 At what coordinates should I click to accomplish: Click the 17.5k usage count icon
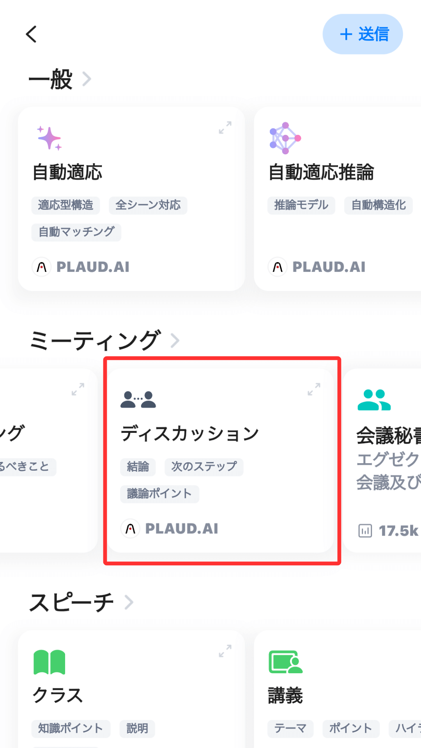(365, 531)
